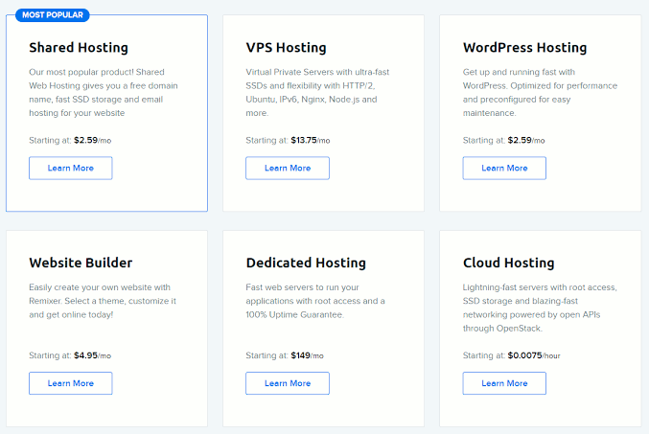The height and width of the screenshot is (434, 649).
Task: Click the Most Popular badge
Action: coord(53,15)
